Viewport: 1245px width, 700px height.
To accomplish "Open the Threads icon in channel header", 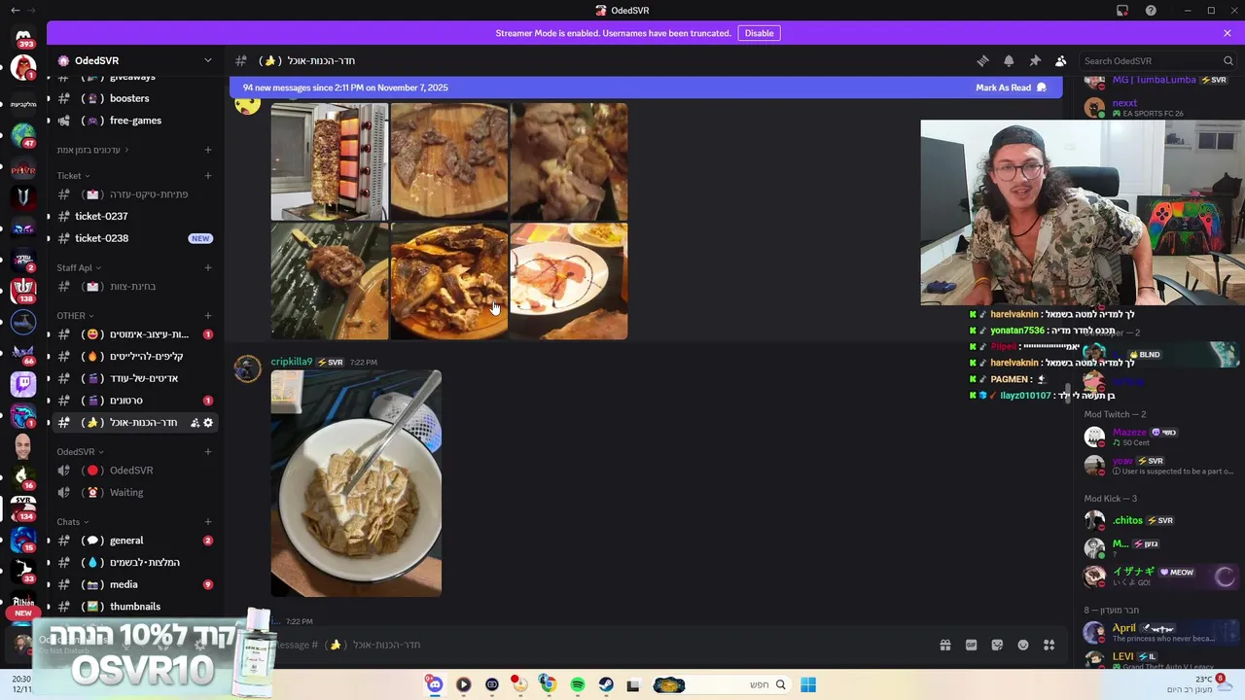I will point(982,60).
